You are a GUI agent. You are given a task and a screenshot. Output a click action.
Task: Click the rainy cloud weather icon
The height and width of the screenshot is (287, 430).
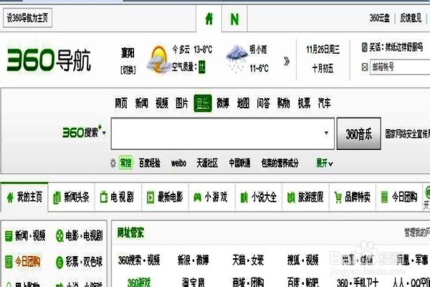[236, 59]
